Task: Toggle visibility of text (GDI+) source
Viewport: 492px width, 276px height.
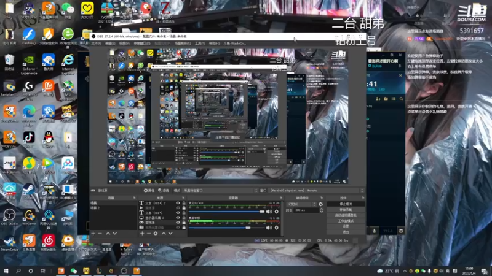Action: coord(178,213)
